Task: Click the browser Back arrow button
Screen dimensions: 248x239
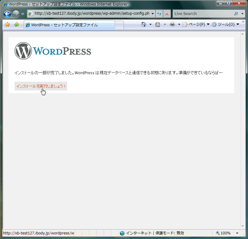Action: (x=7, y=14)
